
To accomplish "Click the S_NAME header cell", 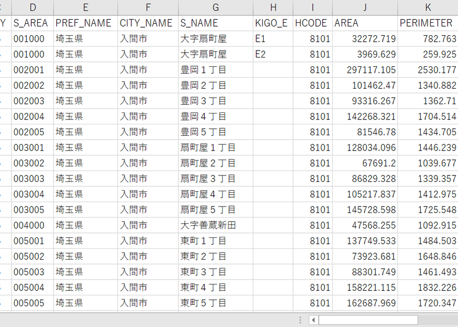I will click(x=216, y=23).
